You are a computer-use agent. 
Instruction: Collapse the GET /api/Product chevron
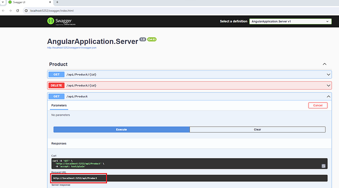(x=328, y=96)
